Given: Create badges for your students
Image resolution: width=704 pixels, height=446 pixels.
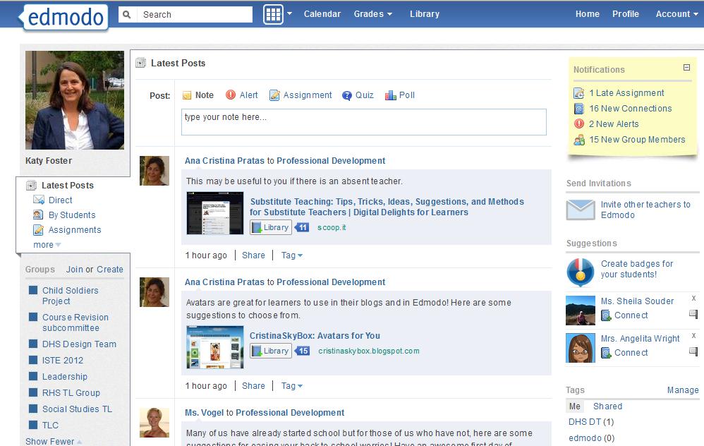Looking at the screenshot, I should point(637,269).
